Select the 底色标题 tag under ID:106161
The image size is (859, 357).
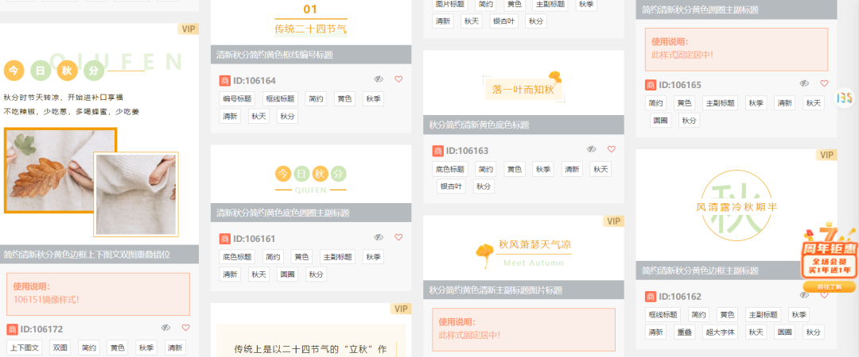237,257
